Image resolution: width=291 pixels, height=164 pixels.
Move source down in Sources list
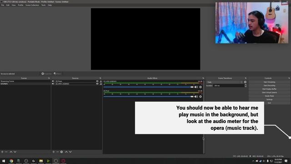[x=70, y=152]
